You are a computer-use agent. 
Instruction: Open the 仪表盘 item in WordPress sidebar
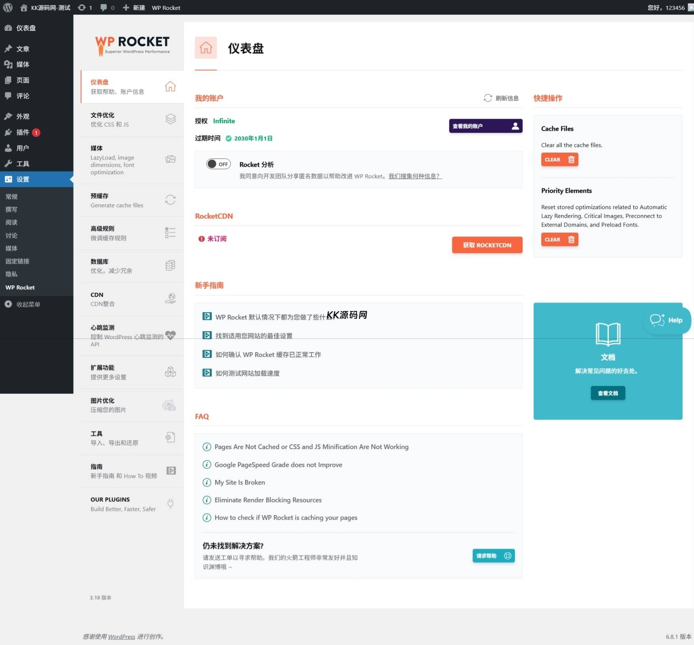tap(36, 28)
